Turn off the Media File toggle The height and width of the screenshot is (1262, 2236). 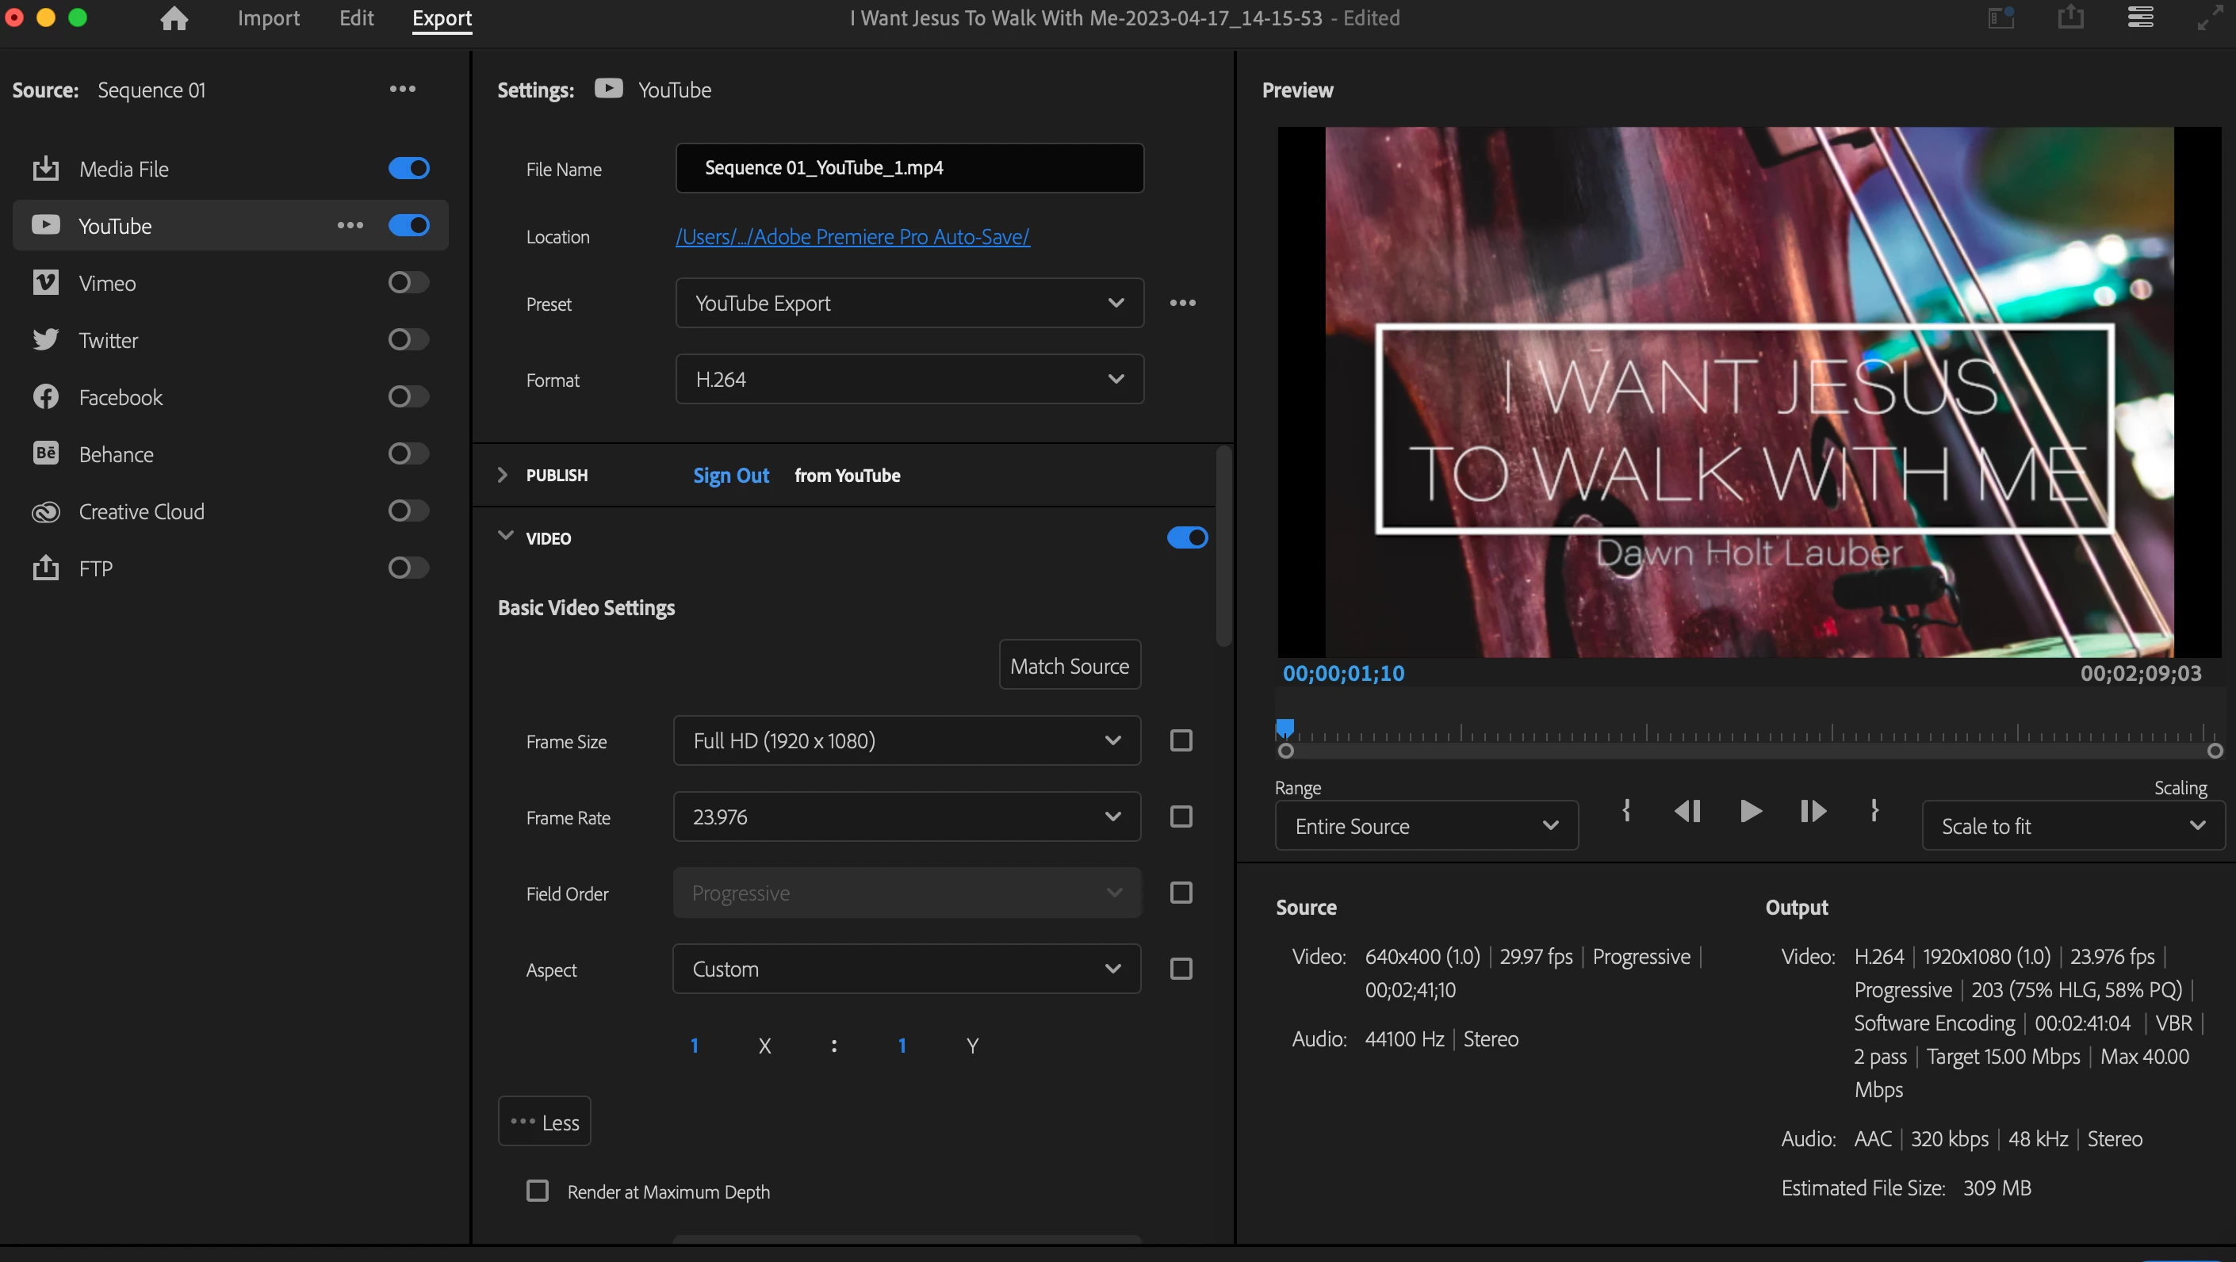pos(408,168)
